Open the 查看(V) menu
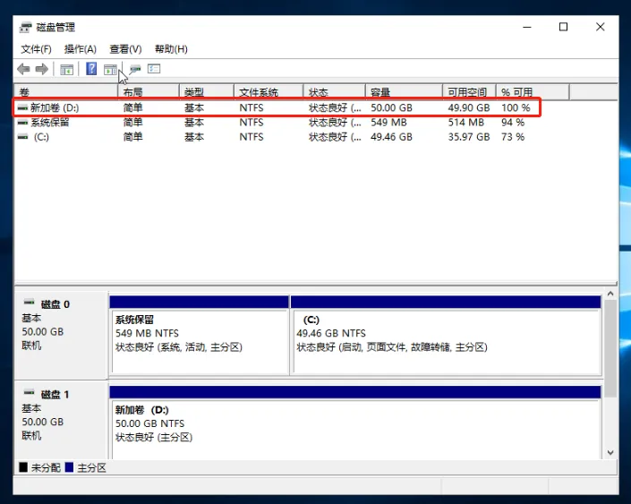This screenshot has width=631, height=504. [125, 49]
